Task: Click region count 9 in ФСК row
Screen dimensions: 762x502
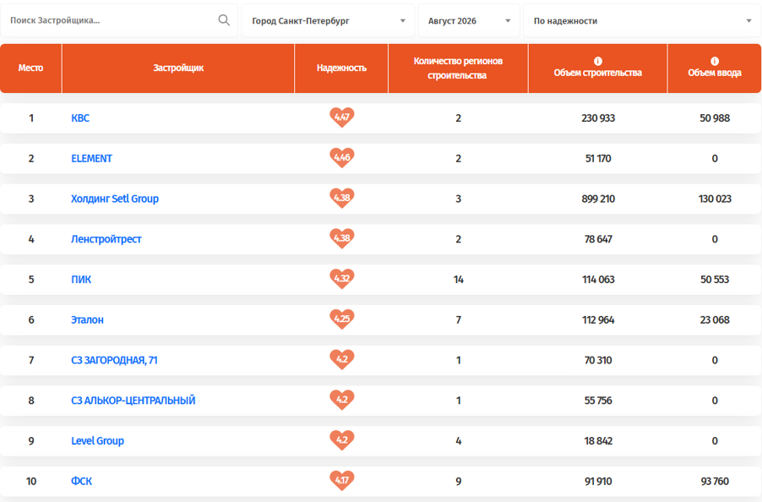Action: [458, 481]
